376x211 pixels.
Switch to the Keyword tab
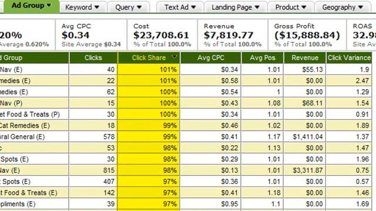pos(83,8)
